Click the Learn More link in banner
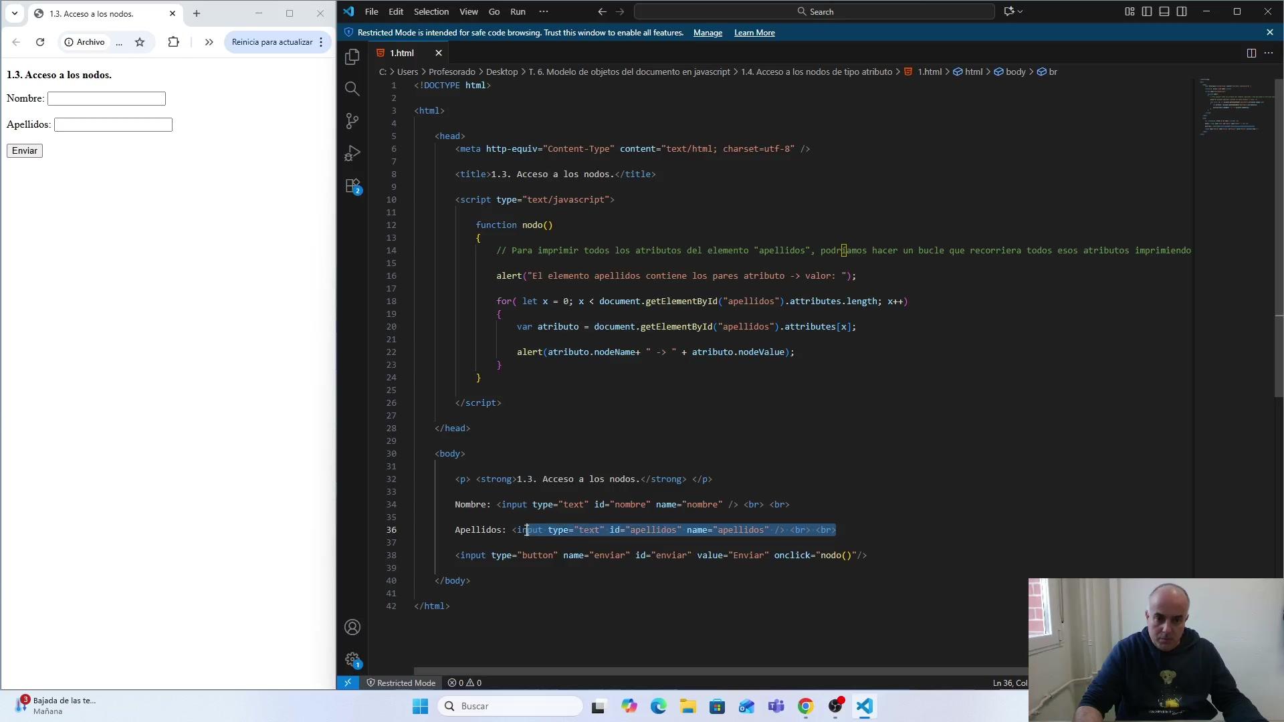Viewport: 1284px width, 722px height. click(754, 33)
